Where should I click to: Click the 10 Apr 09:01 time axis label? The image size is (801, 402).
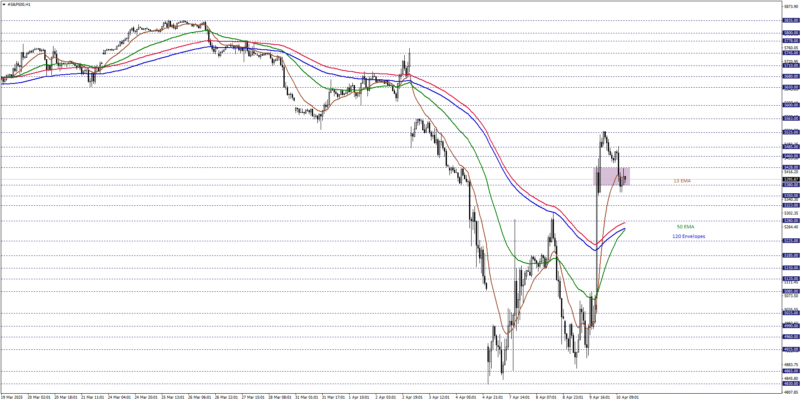click(627, 397)
